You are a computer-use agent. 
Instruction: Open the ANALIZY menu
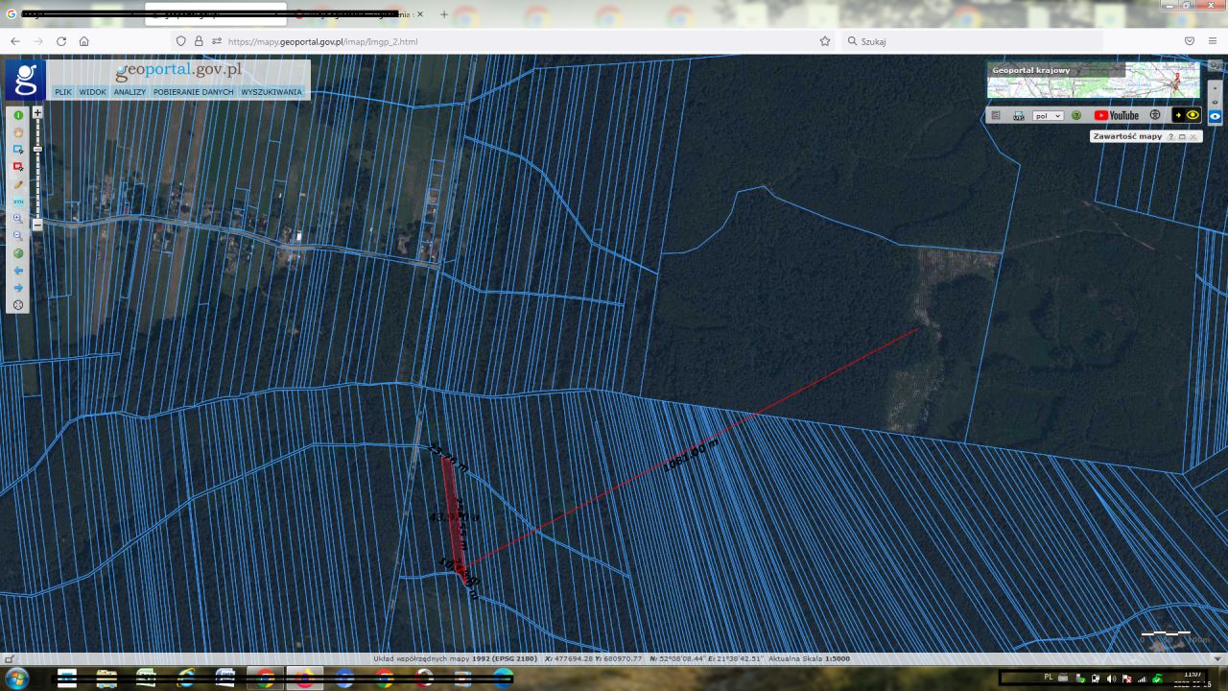click(x=130, y=92)
